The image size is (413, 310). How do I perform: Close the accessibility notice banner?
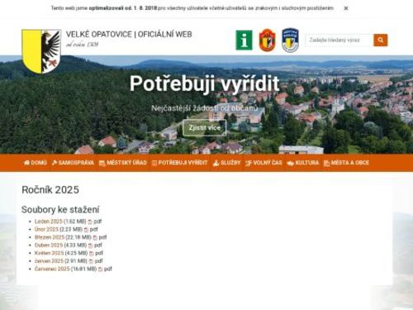[x=346, y=8]
